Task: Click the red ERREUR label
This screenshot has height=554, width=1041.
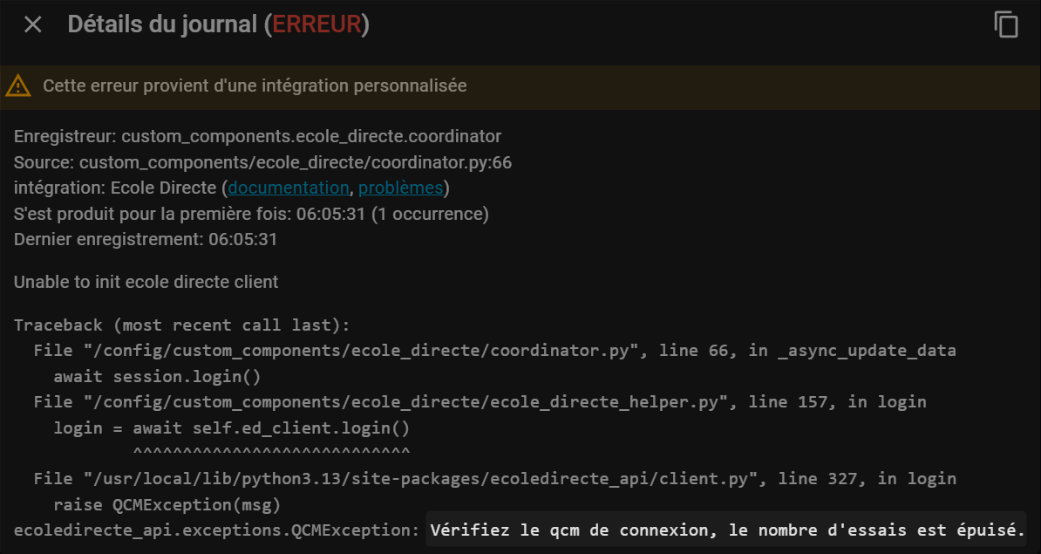Action: click(316, 24)
